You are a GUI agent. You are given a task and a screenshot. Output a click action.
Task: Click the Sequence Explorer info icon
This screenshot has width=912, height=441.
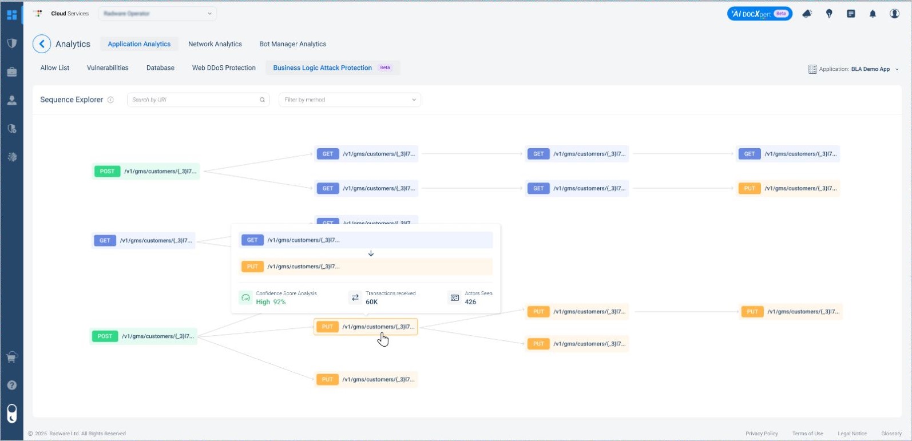tap(110, 100)
